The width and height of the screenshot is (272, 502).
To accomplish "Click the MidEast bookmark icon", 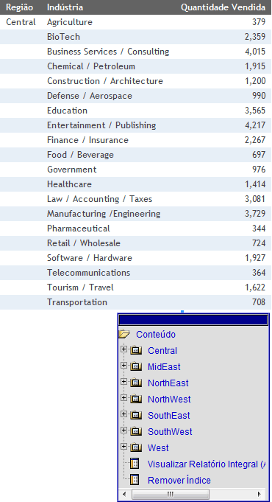I will (136, 366).
